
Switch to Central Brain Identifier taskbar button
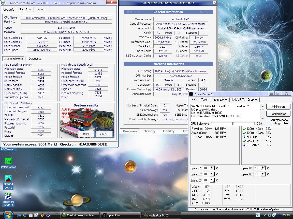[80, 215]
